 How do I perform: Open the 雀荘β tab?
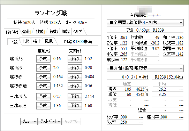pos(27,32)
